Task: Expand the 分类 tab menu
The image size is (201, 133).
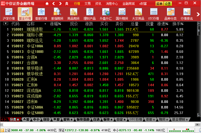Action: [18, 120]
